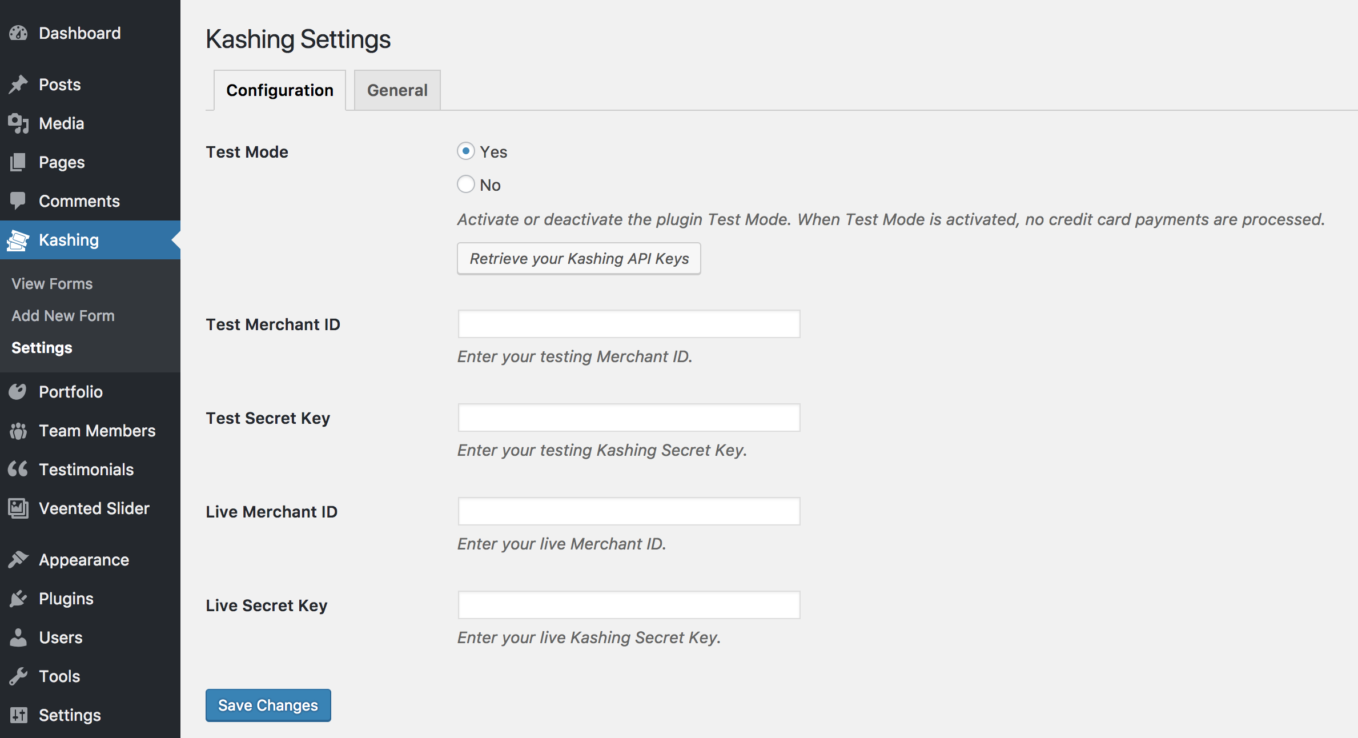
Task: Click the Plugins plug icon
Action: pyautogui.click(x=18, y=599)
